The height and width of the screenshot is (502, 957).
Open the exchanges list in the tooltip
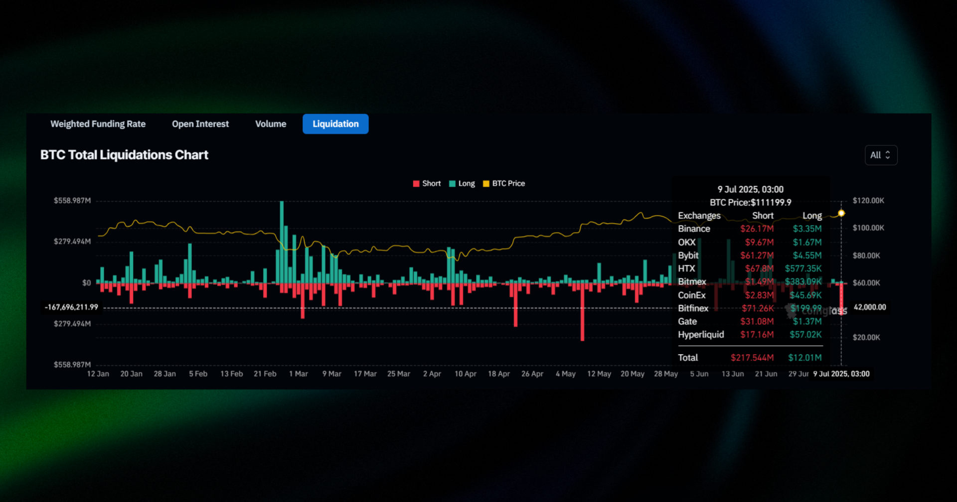coord(699,215)
